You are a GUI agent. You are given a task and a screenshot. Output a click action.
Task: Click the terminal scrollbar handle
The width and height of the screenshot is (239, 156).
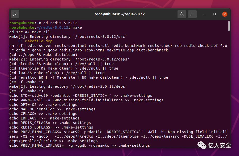tap(229, 26)
